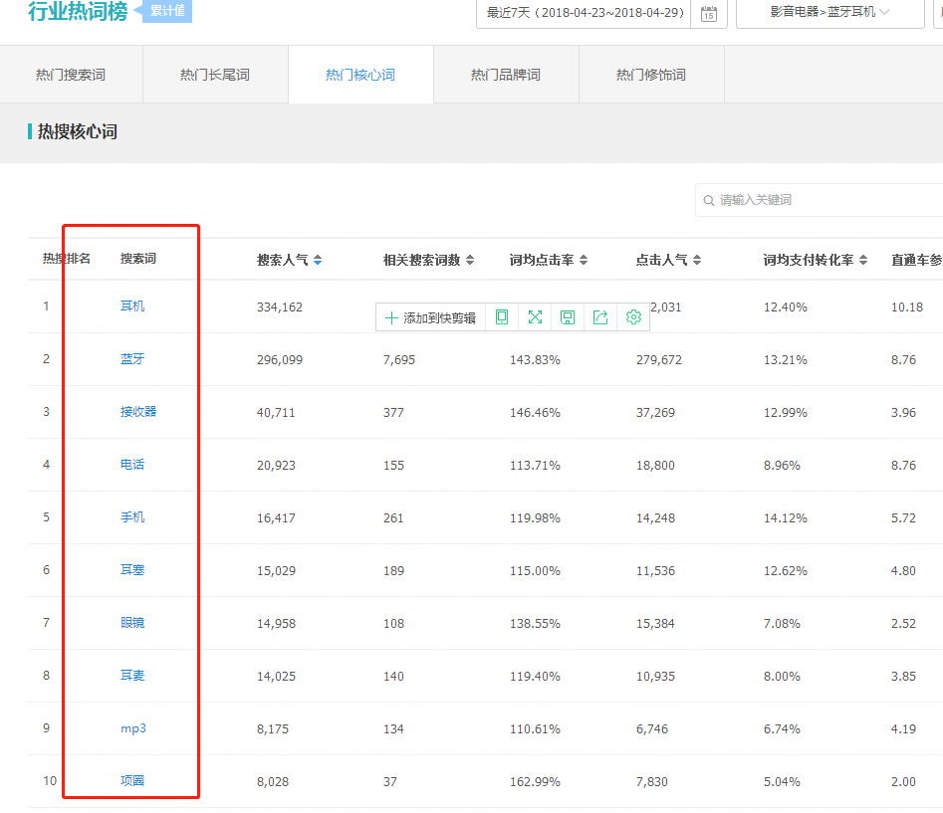
Task: Click the save icon in floating toolbar
Action: tap(568, 317)
